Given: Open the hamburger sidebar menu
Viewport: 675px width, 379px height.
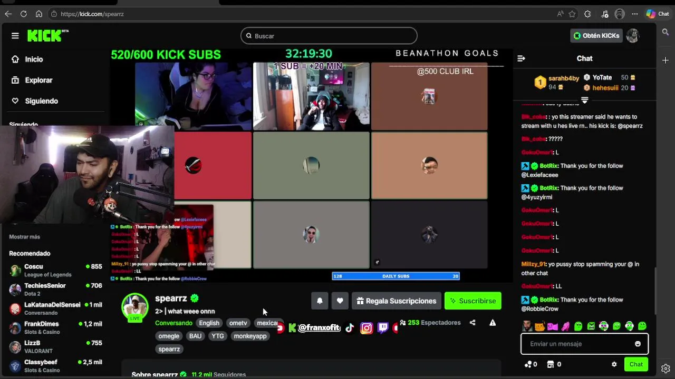Looking at the screenshot, I should coord(15,36).
